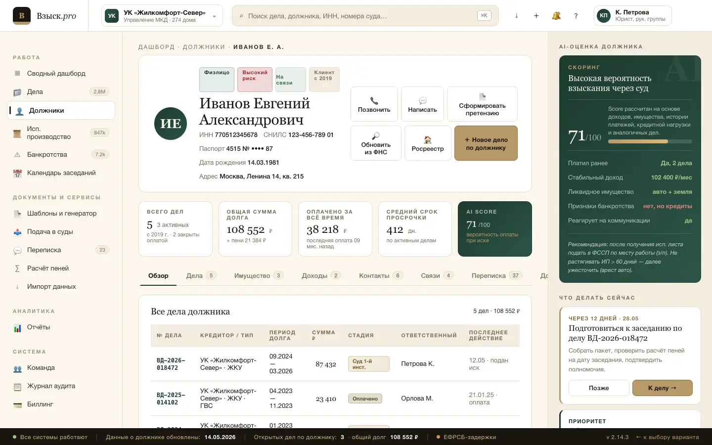This screenshot has width=712, height=445.
Task: Open Переписка in sidebar
Action: point(61,250)
